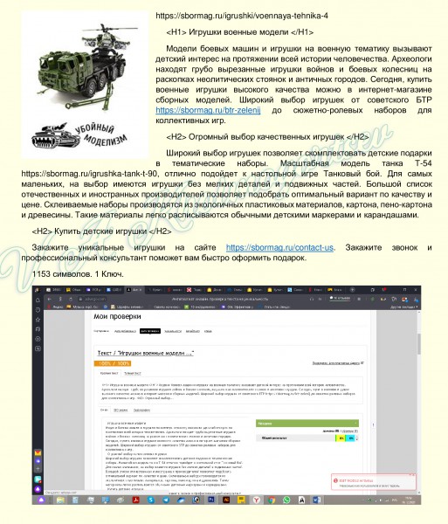This screenshot has width=448, height=524.
Task: Click the orange 100% / 100% uniqueness badge
Action: [x=113, y=363]
